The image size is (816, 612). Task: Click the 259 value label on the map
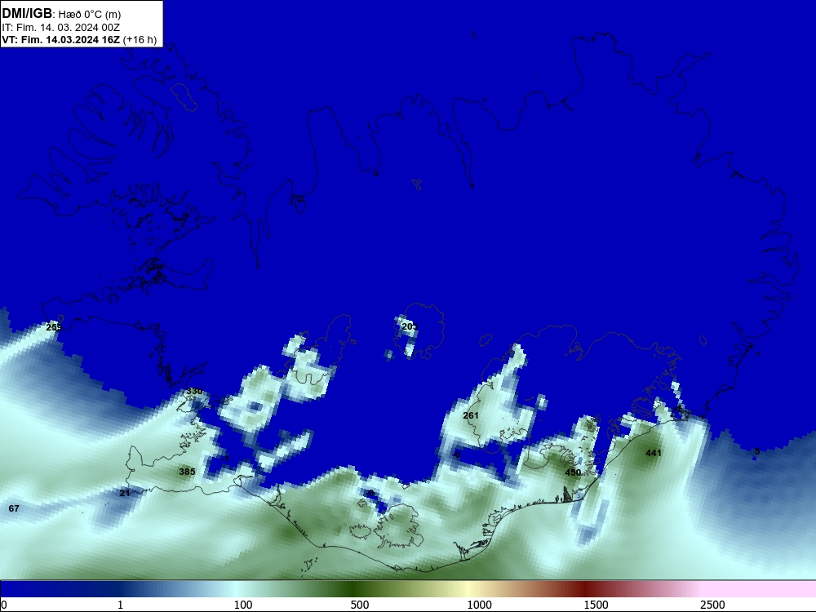[54, 327]
